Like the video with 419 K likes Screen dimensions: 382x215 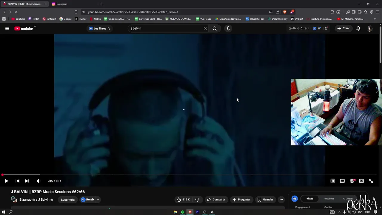click(183, 199)
